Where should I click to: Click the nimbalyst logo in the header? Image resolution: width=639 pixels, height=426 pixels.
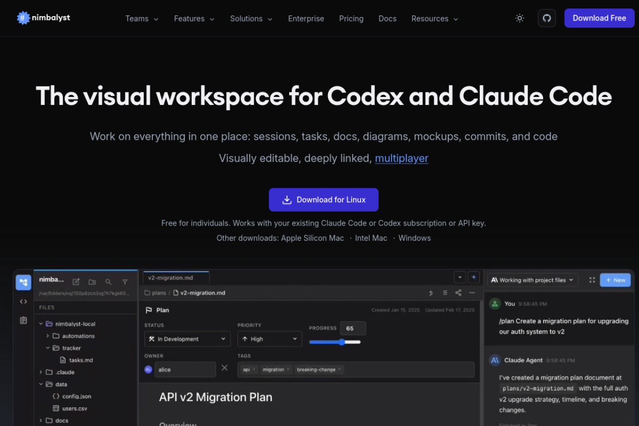click(43, 18)
